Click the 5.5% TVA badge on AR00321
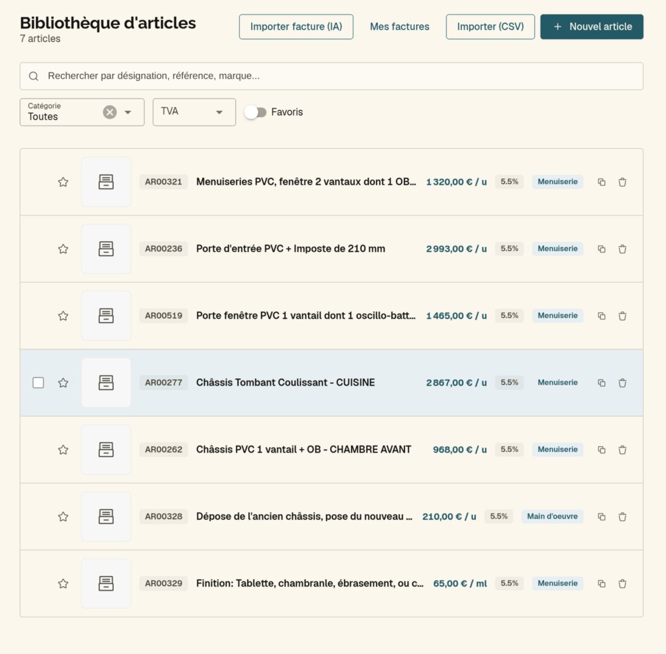This screenshot has width=666, height=654. pyautogui.click(x=509, y=182)
